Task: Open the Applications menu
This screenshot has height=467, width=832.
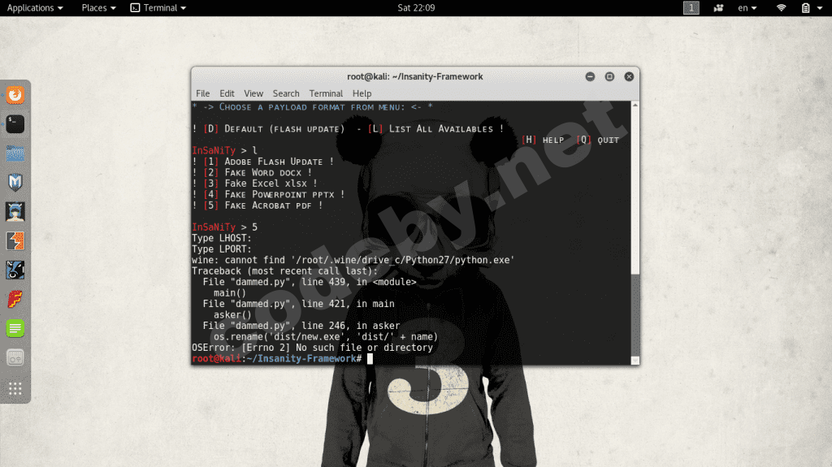Action: point(34,8)
